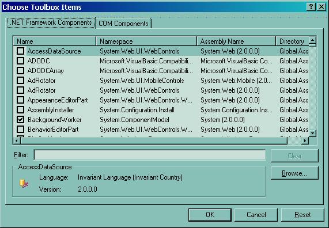Click System.ComponentModel namespace cell
Viewport: 329px width, 228px height.
pyautogui.click(x=134, y=120)
